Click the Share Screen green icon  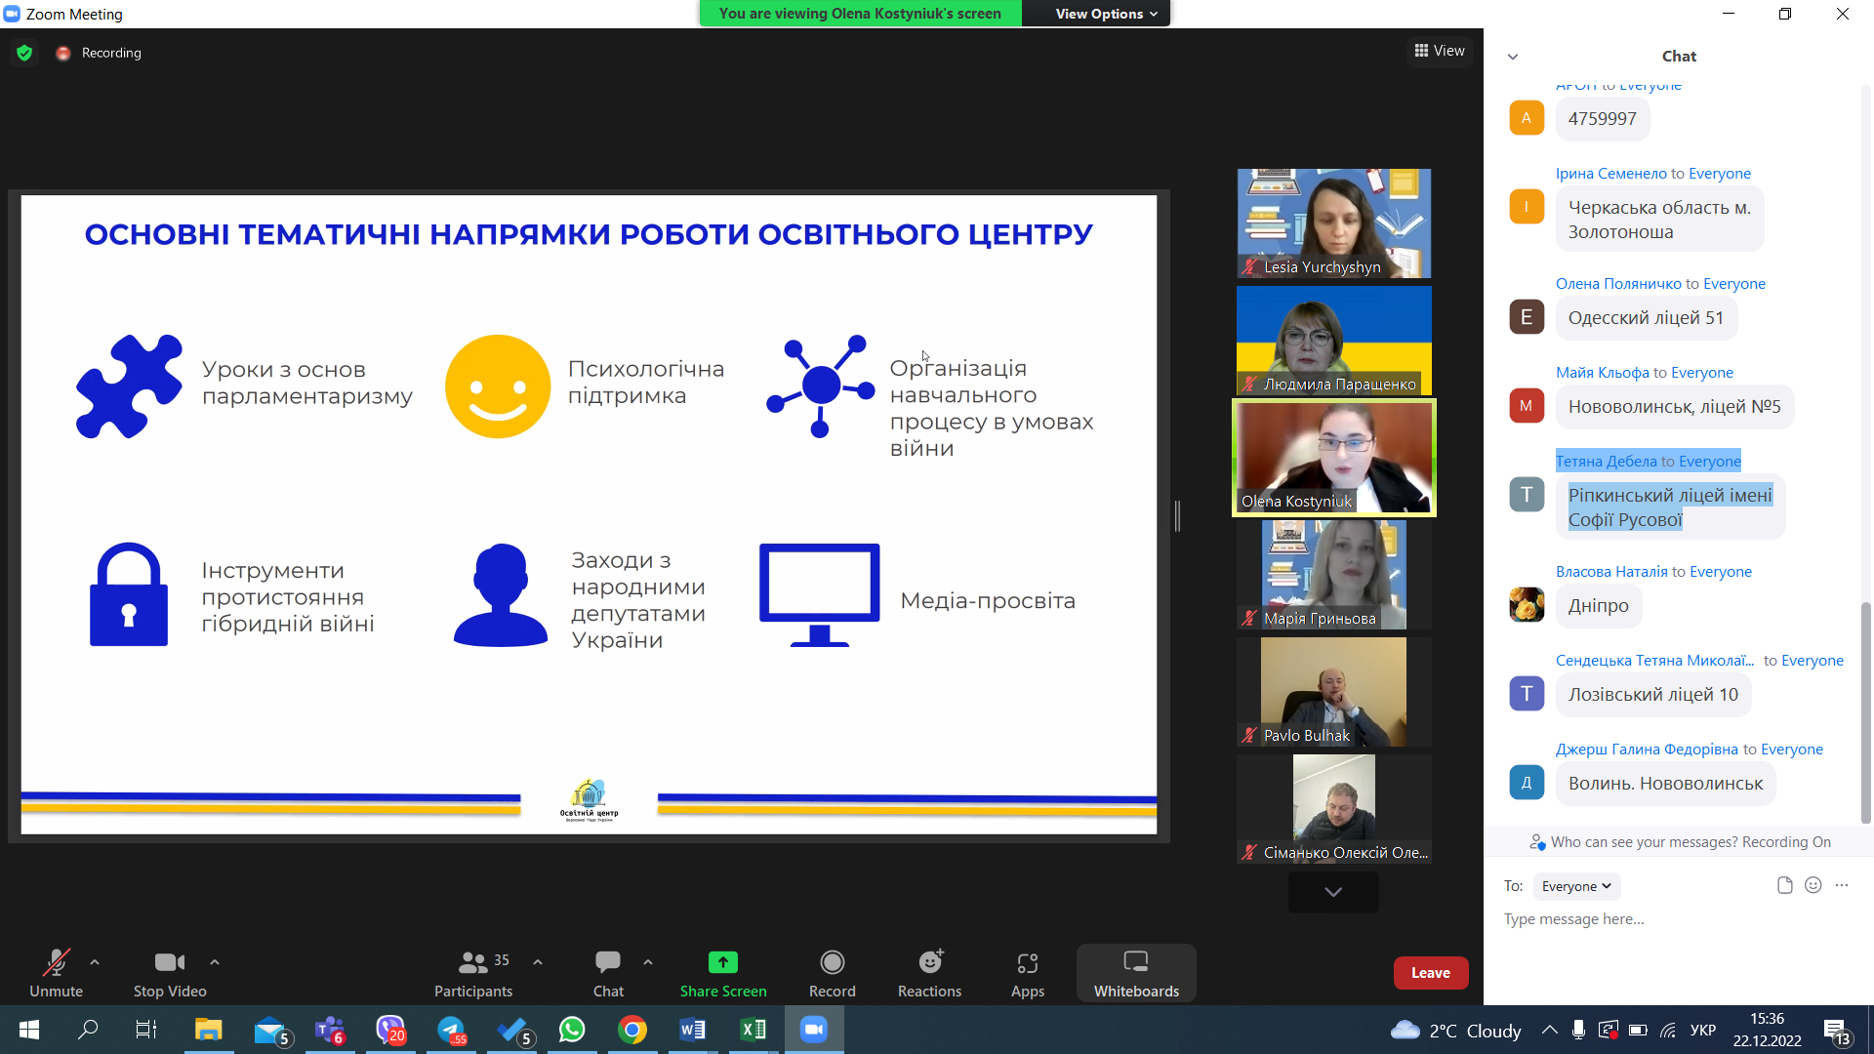click(x=722, y=963)
